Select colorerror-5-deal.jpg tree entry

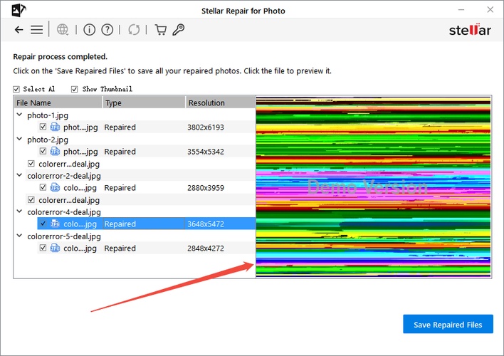click(x=64, y=236)
